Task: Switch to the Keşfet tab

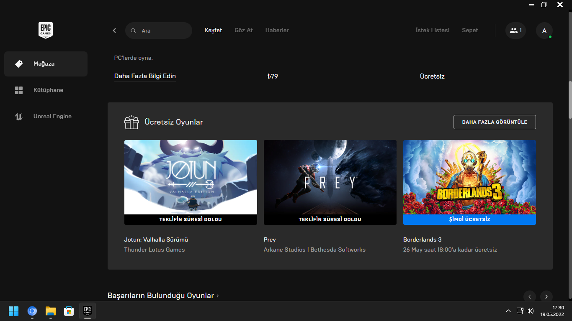Action: pos(213,31)
